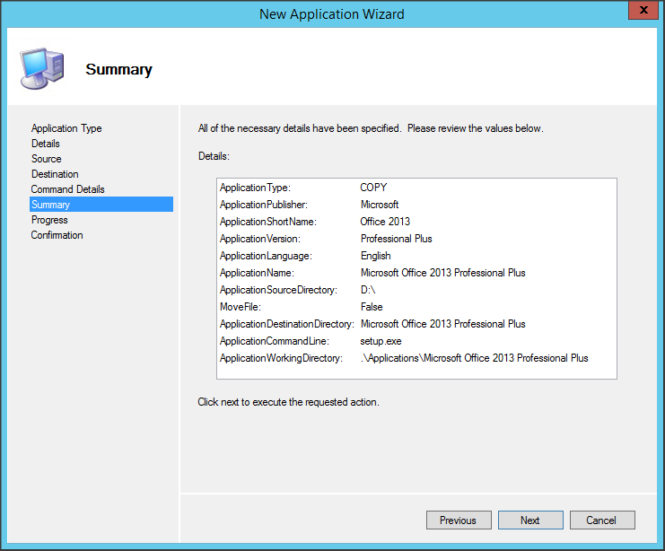Go to the Application Type step

66,128
